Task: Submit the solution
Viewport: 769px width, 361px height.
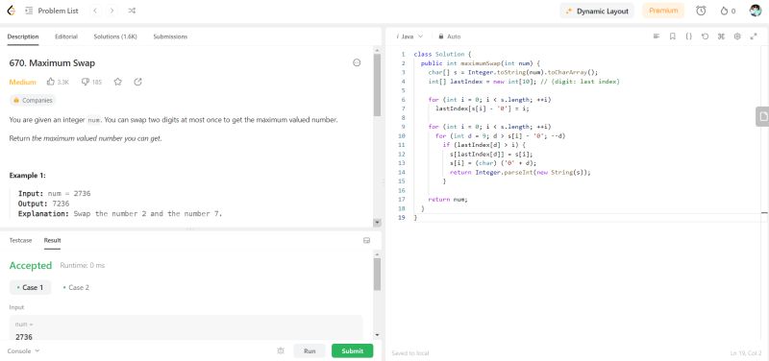Action: (352, 350)
